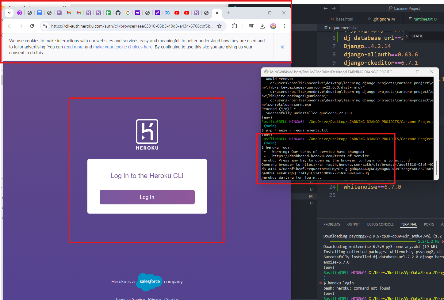Click line number 25 in editor
The image size is (444, 300).
[x=332, y=195]
